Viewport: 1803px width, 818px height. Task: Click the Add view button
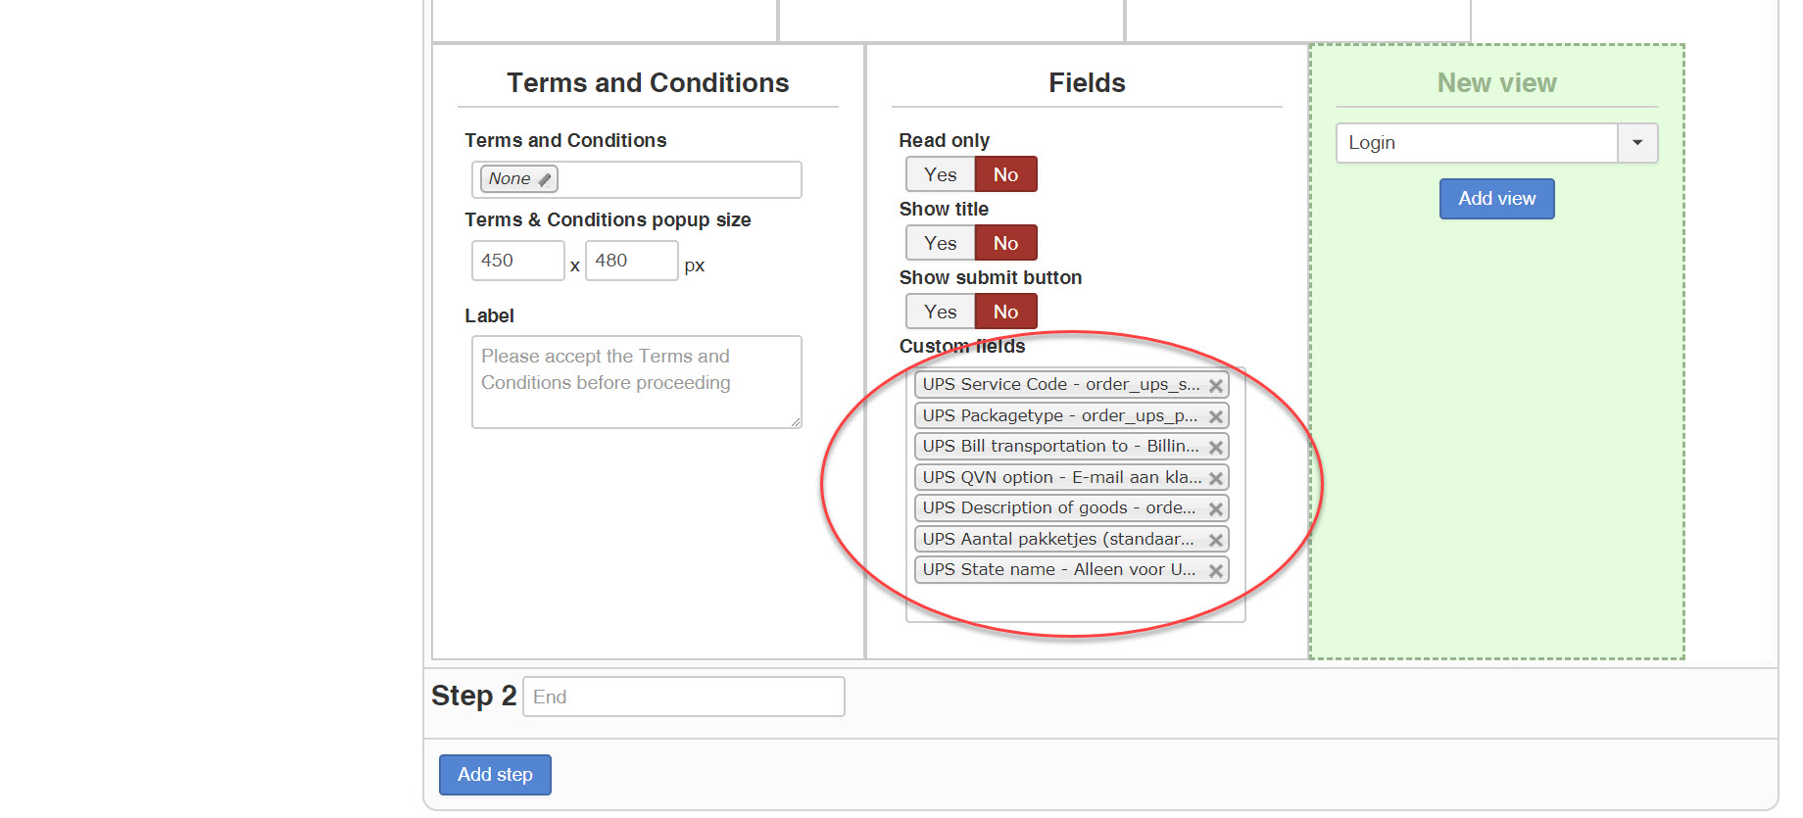click(x=1496, y=199)
